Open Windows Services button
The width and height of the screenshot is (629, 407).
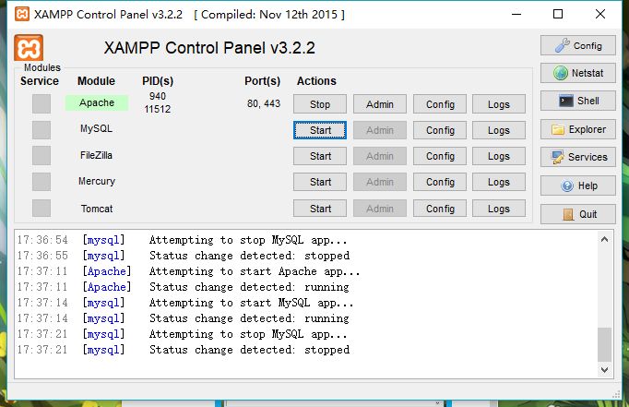point(577,157)
